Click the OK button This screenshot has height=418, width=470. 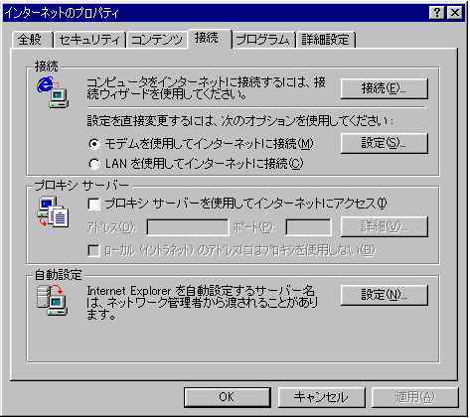coord(228,397)
